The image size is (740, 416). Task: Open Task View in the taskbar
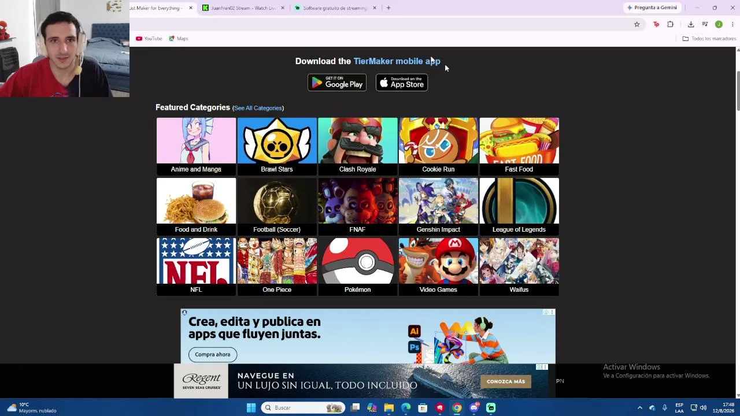click(355, 408)
